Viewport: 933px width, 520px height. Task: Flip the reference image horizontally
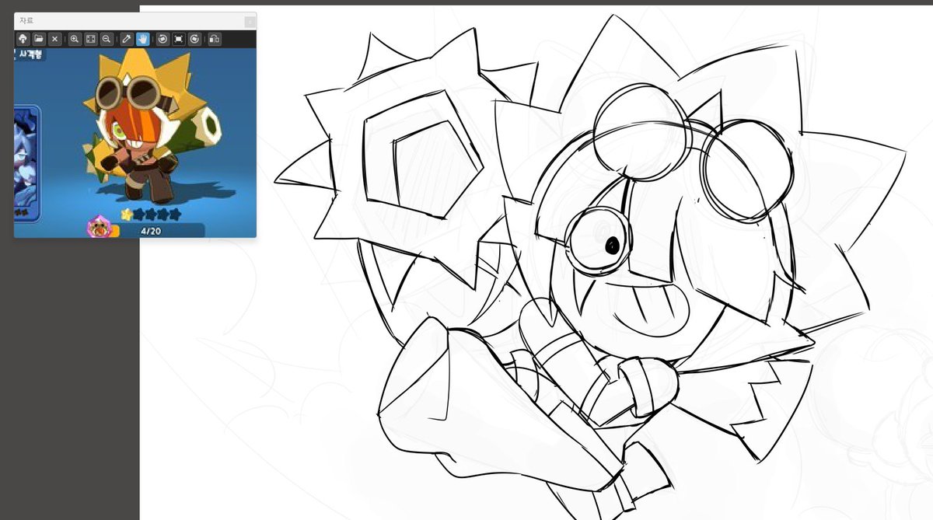pos(214,39)
